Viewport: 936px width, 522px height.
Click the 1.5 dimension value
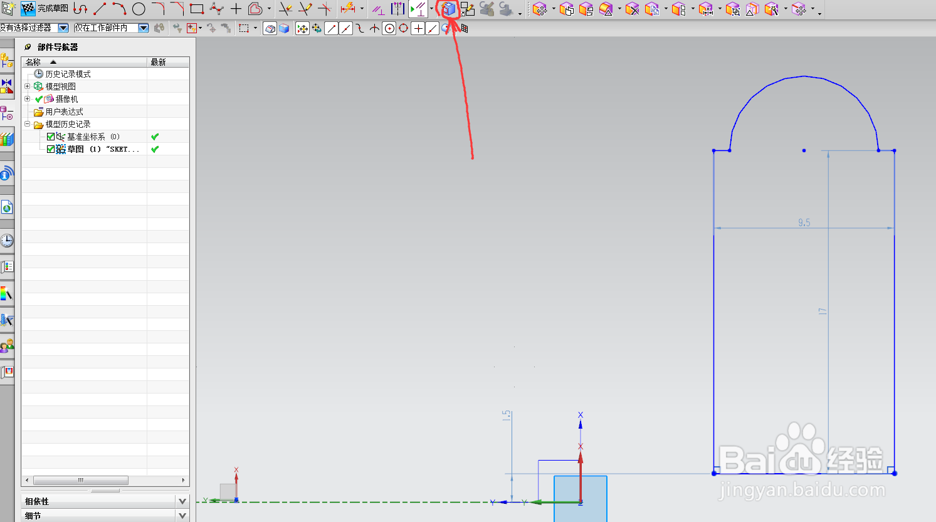click(x=507, y=415)
